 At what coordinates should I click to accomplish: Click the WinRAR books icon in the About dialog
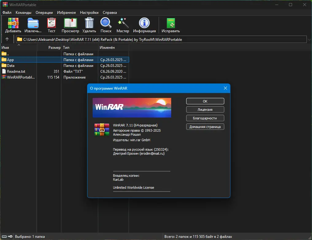[x=102, y=130]
